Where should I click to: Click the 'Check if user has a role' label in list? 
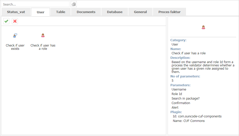click(x=43, y=47)
